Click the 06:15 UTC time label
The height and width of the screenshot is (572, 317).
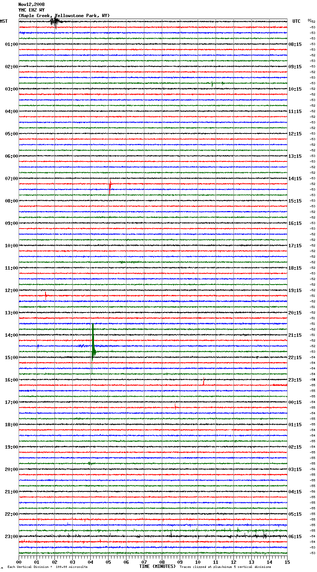click(x=295, y=537)
